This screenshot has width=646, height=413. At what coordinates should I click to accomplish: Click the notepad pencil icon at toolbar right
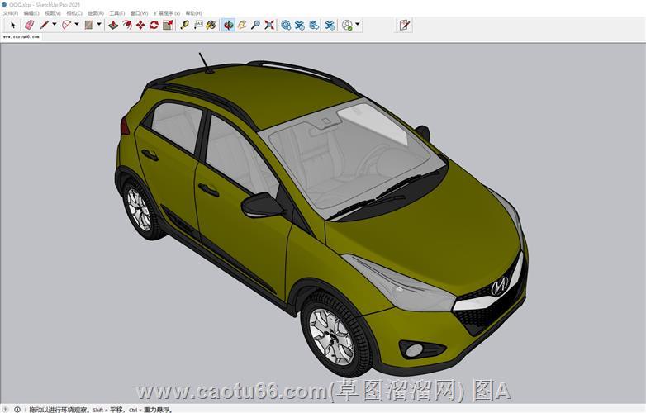pyautogui.click(x=405, y=25)
